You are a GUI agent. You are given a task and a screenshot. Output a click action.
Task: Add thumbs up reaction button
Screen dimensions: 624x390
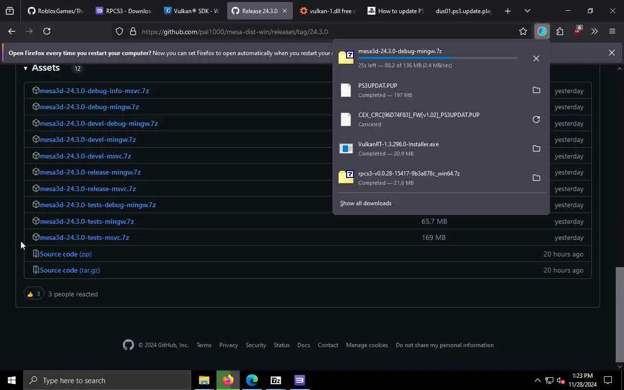[34, 294]
